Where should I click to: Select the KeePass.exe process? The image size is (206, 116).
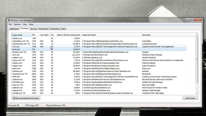point(99,71)
